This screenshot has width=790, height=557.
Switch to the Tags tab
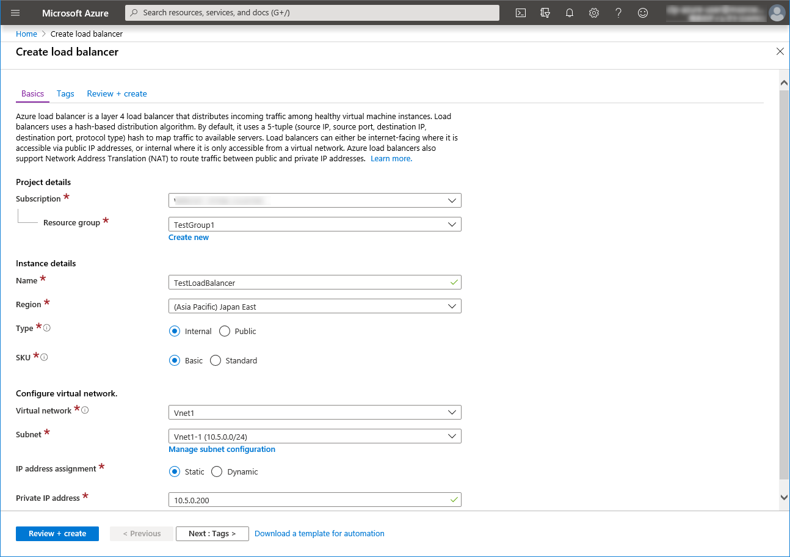pyautogui.click(x=65, y=93)
